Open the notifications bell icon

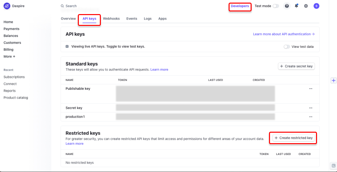296,6
